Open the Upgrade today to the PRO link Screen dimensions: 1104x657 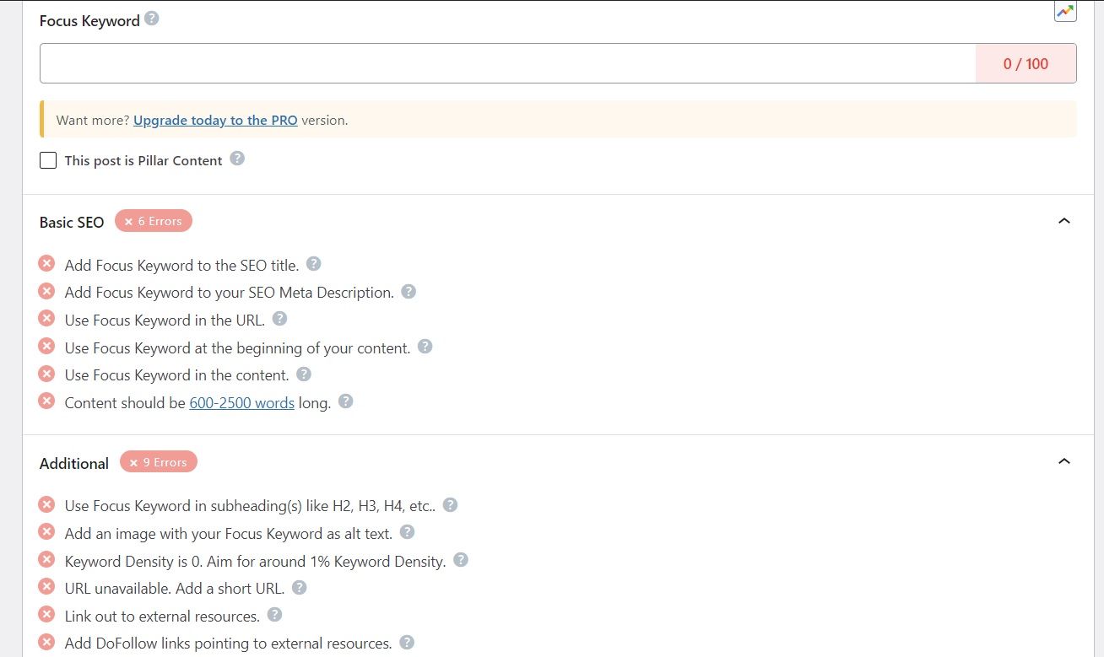point(215,120)
